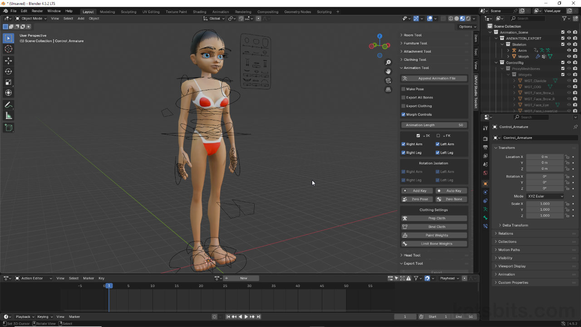Screen dimensions: 581x327
Task: Click the Animation Length value field
Action: [x=434, y=125]
